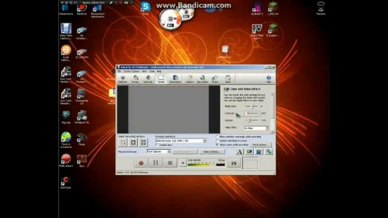The image size is (388, 218).
Task: Open the File menu
Action: (x=119, y=71)
